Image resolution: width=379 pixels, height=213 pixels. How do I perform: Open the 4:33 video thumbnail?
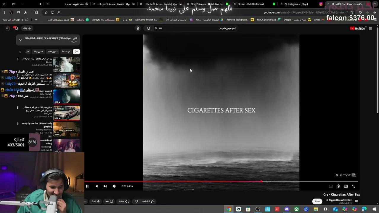point(66,64)
